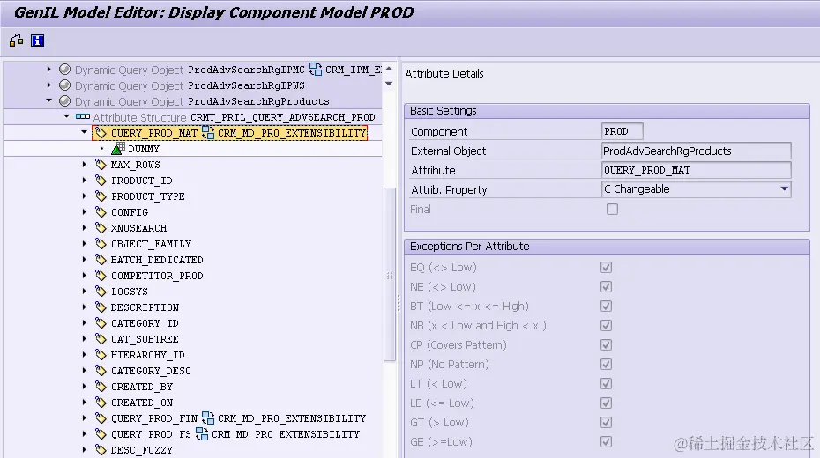Click the tag icon of OBJECT_FAMILY

tap(101, 244)
